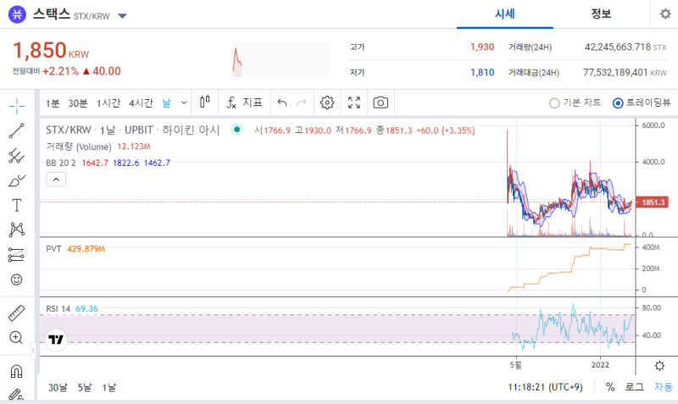Open the emoji icons tool
The height and width of the screenshot is (404, 678).
tap(16, 279)
